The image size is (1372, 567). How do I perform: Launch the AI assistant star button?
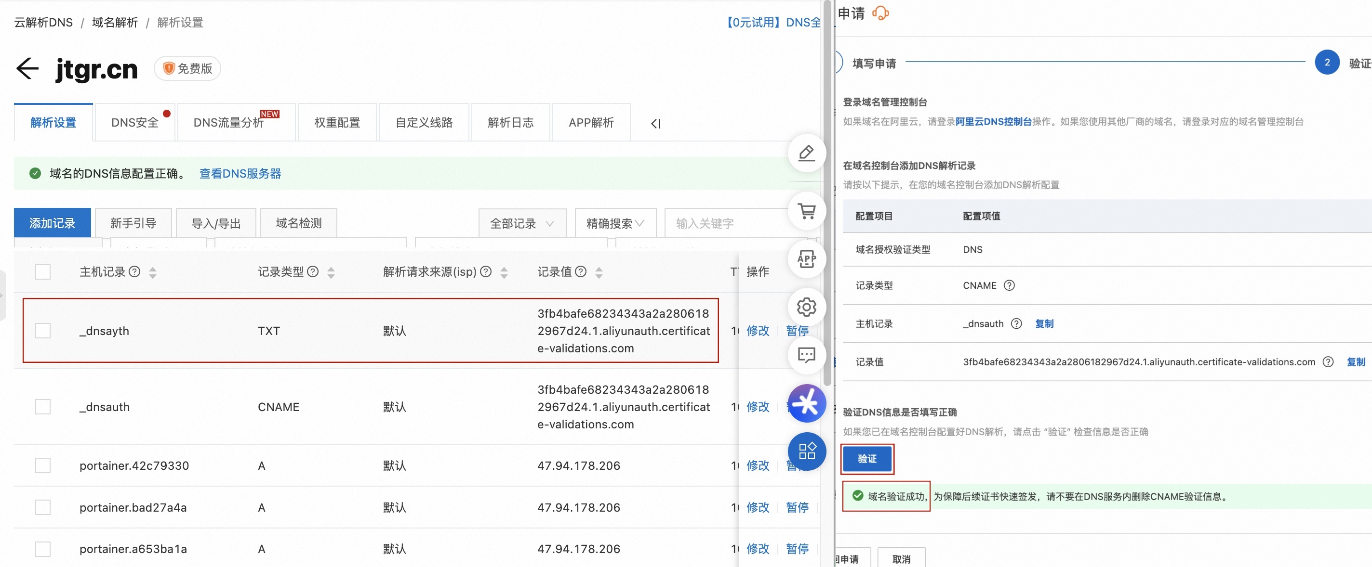(806, 403)
